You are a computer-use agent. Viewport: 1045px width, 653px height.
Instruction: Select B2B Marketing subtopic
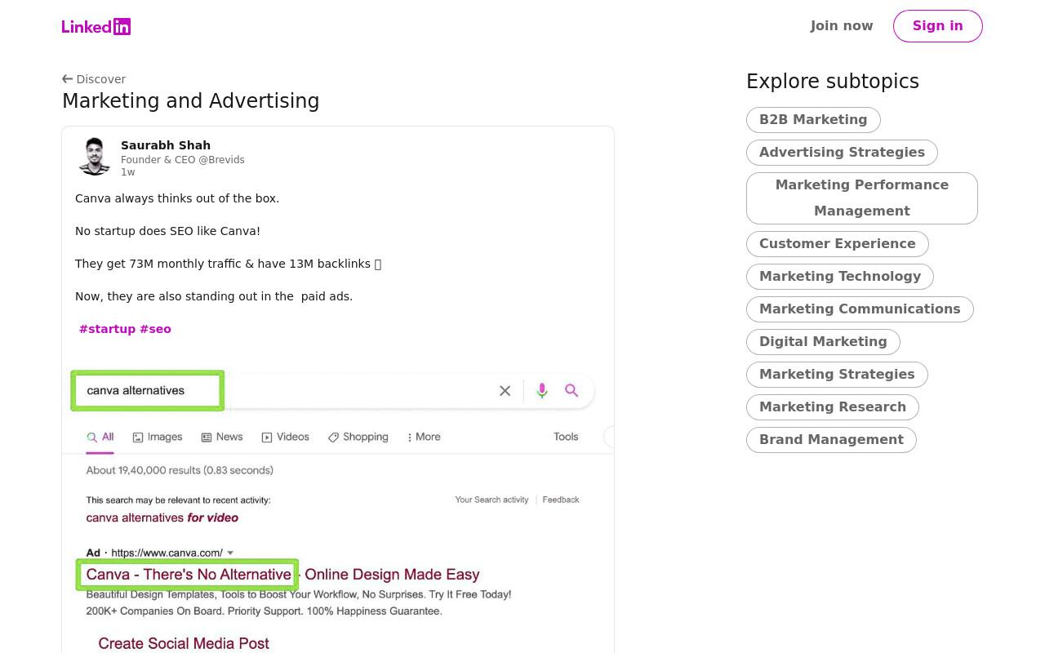tap(813, 120)
